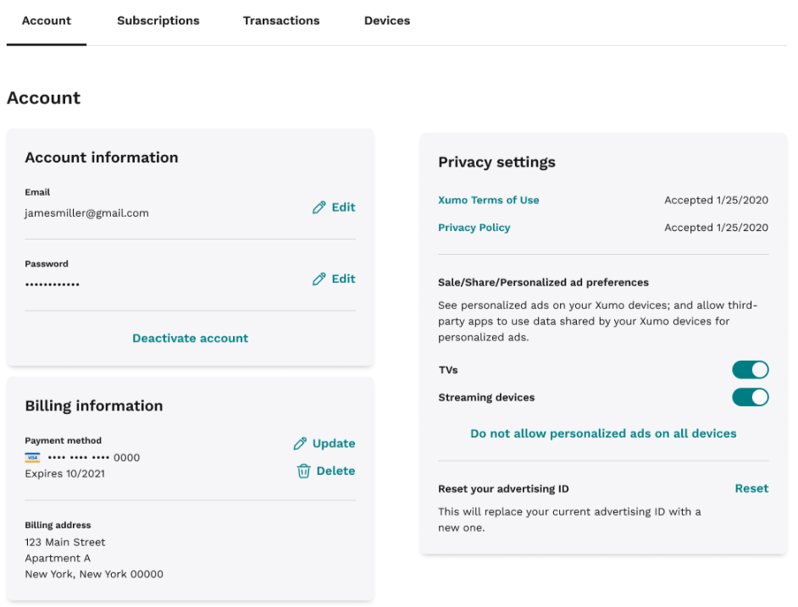
Task: Click the Expires 10/2021 text
Action: tap(65, 474)
